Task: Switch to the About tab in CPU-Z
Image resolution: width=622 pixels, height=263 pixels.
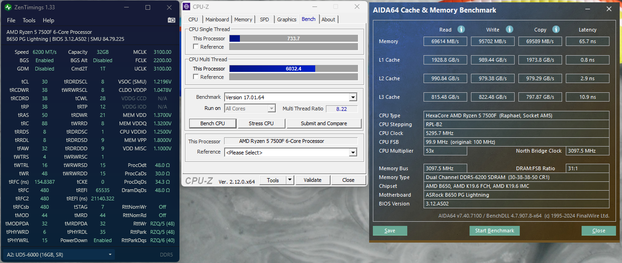Action: 328,19
